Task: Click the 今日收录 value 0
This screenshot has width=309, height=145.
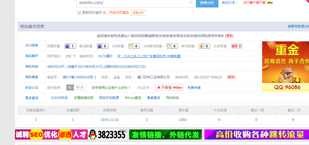Action: (x=219, y=120)
